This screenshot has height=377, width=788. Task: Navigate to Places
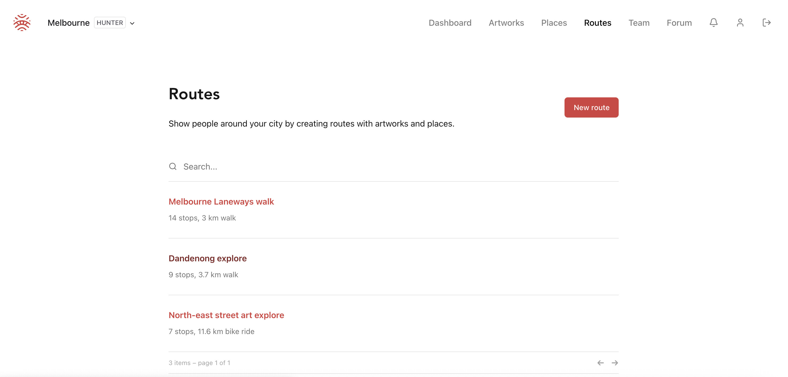554,23
